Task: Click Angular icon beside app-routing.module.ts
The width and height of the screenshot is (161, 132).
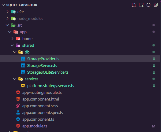Action: click(18, 92)
